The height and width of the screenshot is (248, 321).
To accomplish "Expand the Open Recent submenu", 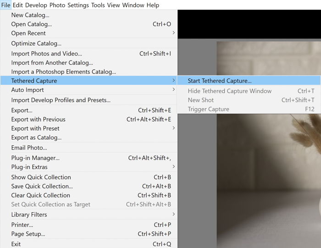I will (28, 33).
